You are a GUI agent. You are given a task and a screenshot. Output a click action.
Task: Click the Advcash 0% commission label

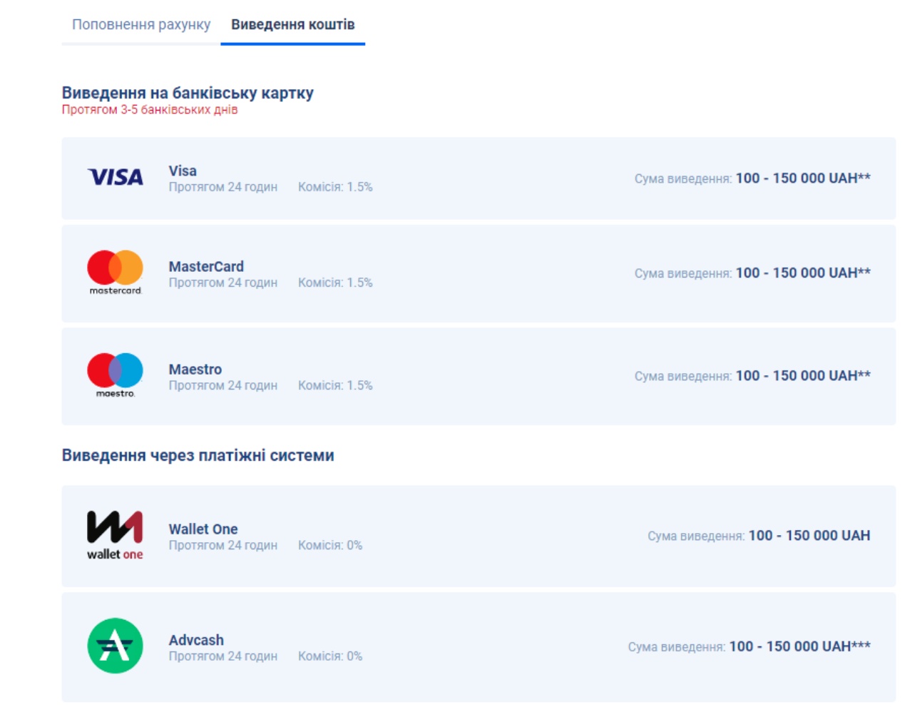330,656
